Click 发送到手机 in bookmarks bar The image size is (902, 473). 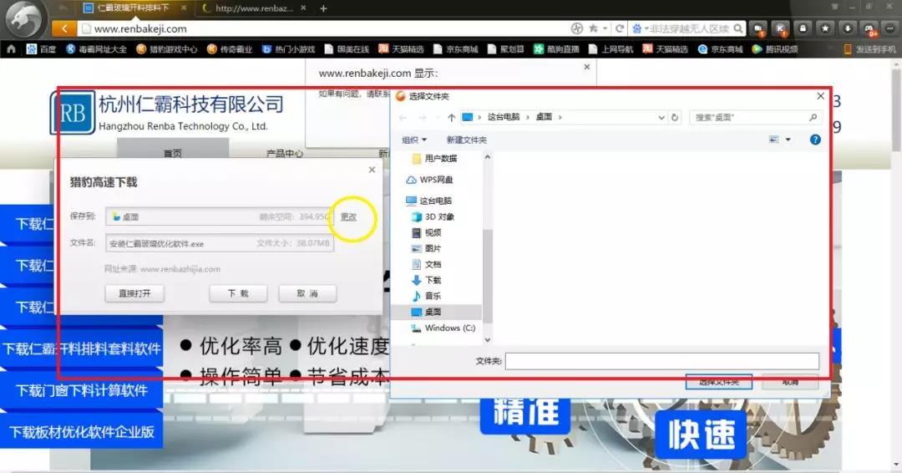click(x=869, y=49)
